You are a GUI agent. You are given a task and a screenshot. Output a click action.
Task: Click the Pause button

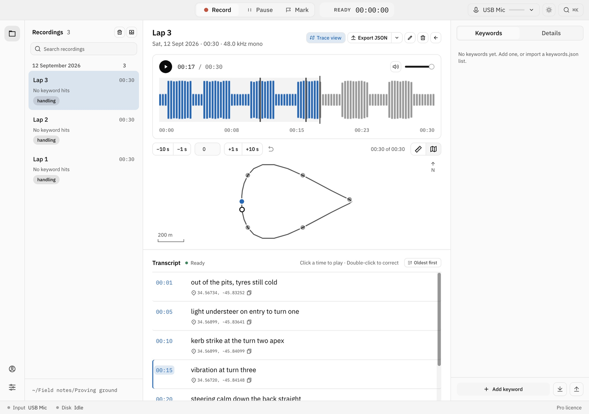[x=260, y=10]
